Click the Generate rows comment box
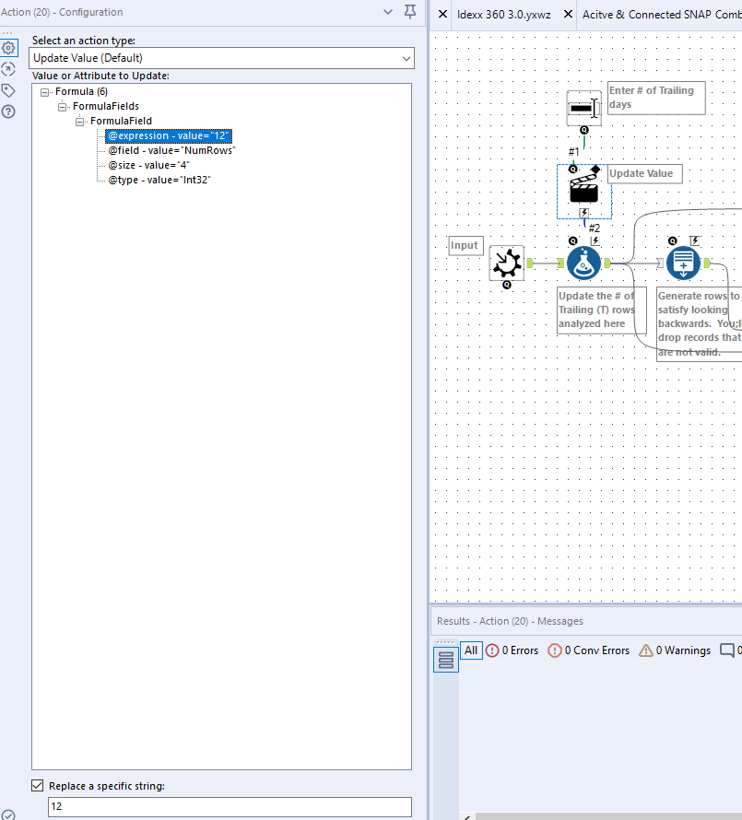The height and width of the screenshot is (820, 742). [699, 323]
